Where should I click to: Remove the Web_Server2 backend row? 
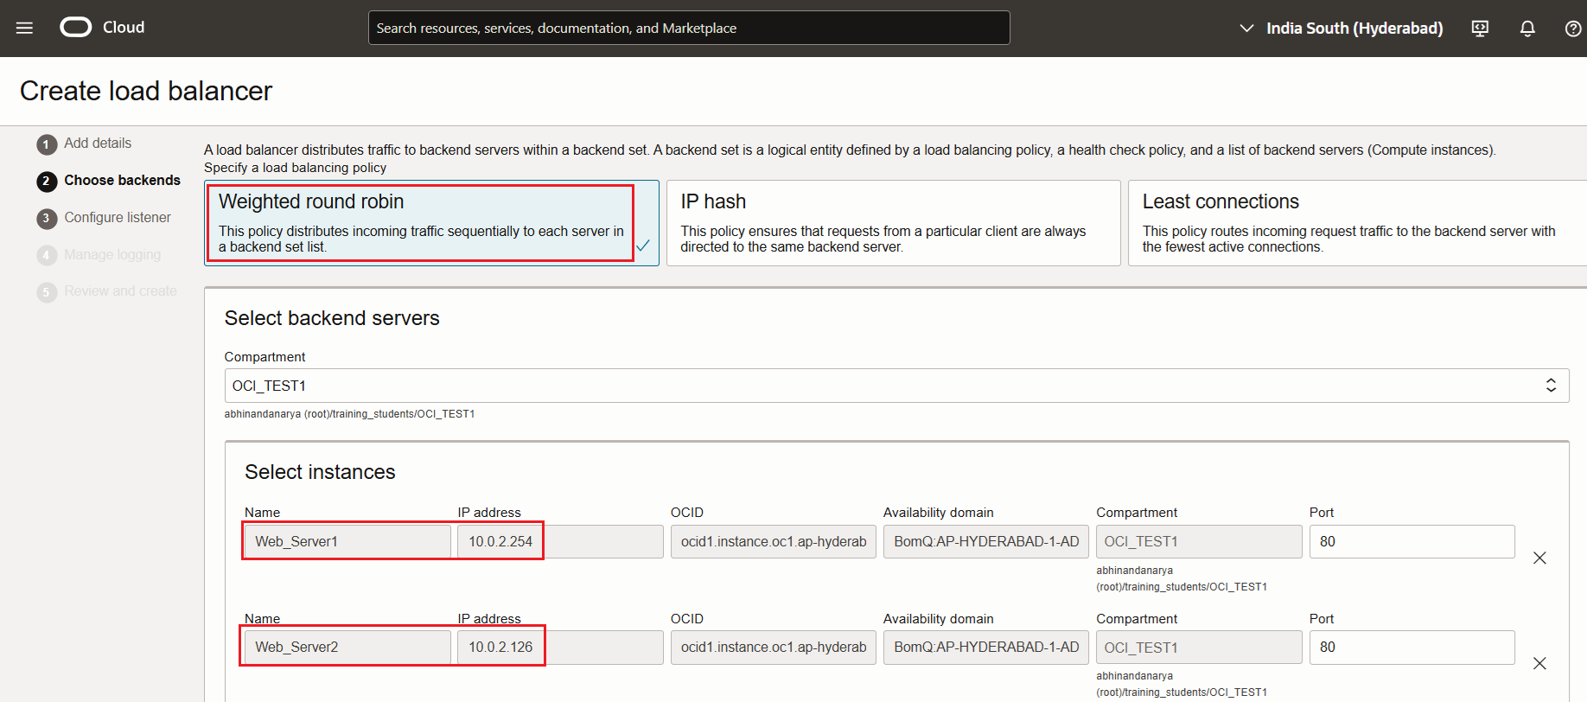[x=1539, y=664]
